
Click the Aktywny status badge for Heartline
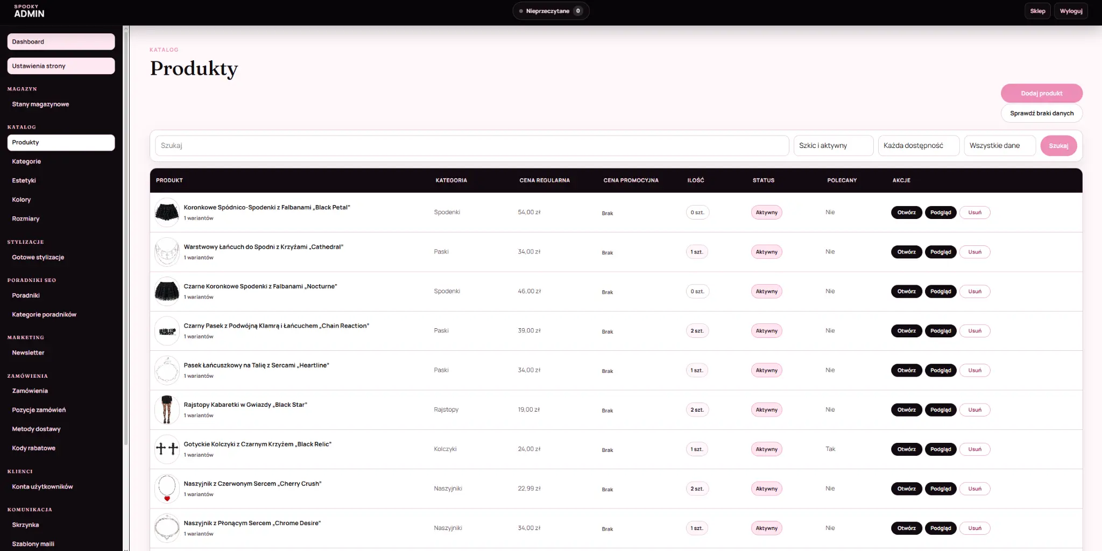click(x=766, y=370)
